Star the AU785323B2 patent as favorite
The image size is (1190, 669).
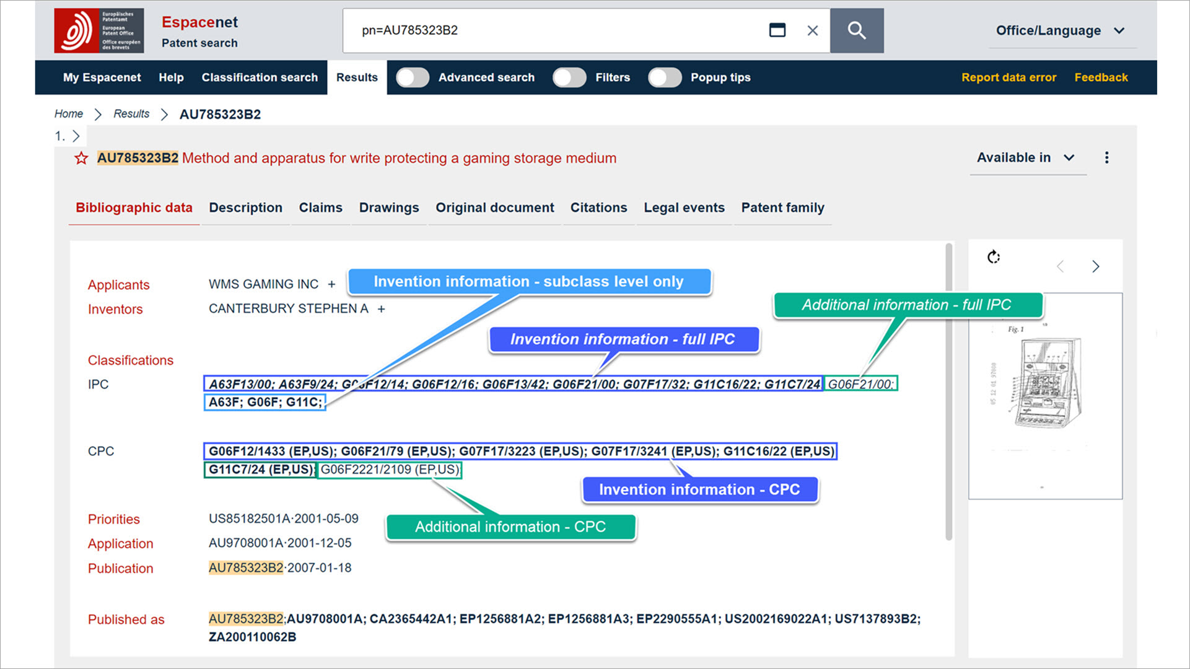(x=81, y=159)
